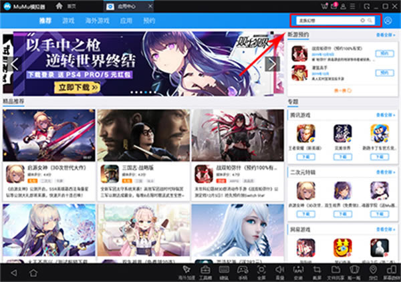This screenshot has height=282, width=401.
Task: Click the 立即下载 banner button
Action: point(78,88)
